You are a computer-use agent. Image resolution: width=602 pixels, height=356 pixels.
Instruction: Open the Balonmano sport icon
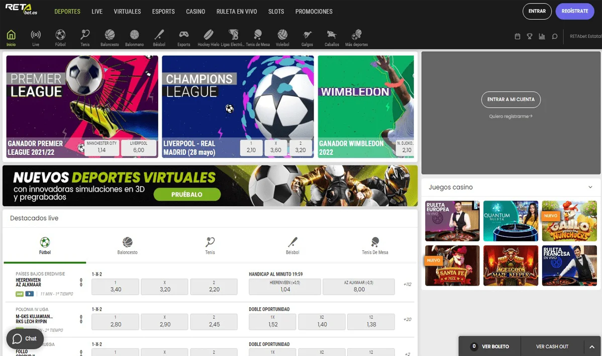click(x=134, y=38)
